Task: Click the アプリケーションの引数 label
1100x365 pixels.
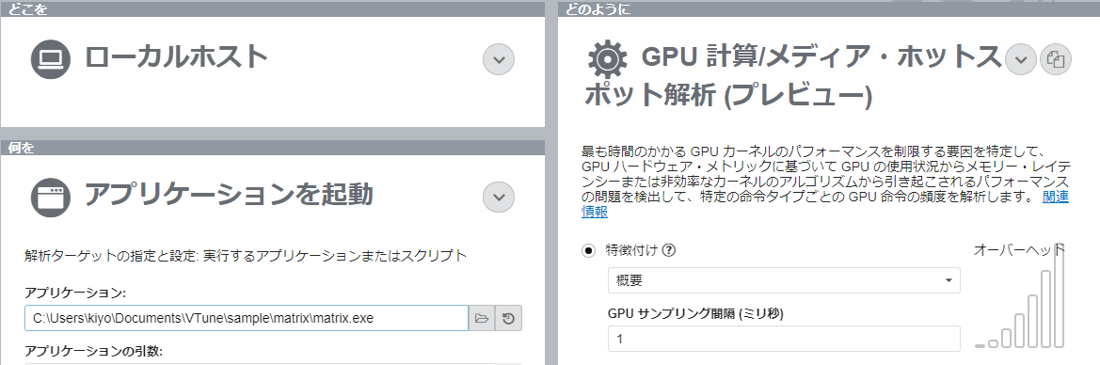Action: click(x=93, y=352)
